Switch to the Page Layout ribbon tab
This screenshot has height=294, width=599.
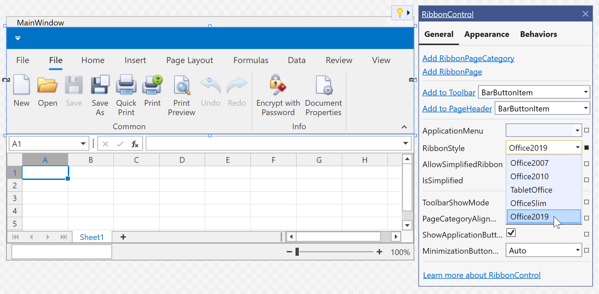pyautogui.click(x=189, y=60)
